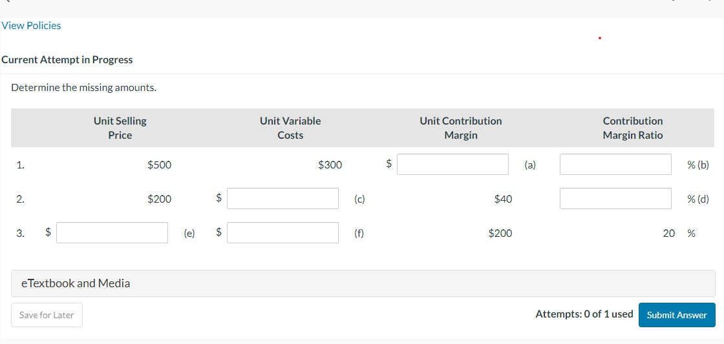
Task: Click the Attempts: 0 of 1 used text
Action: (x=584, y=314)
